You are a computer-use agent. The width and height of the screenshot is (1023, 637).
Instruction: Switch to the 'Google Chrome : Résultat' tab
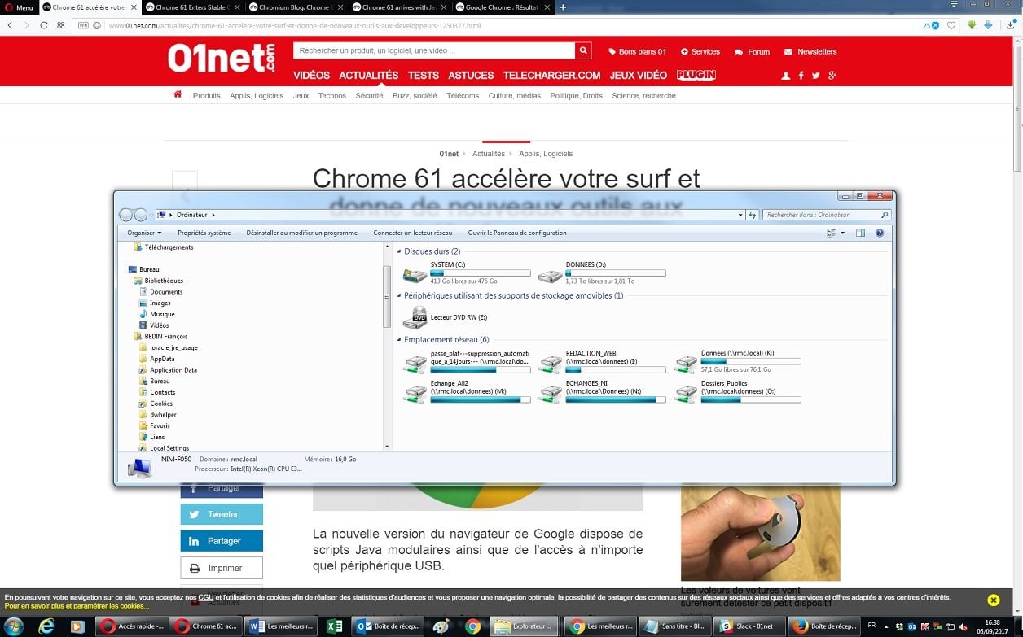pyautogui.click(x=503, y=7)
